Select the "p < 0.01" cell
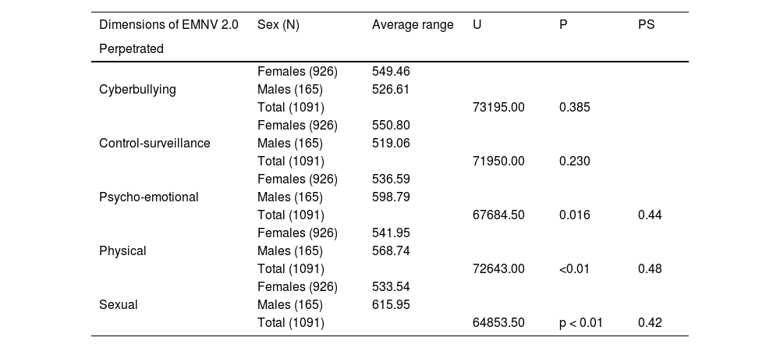780x348 pixels. 581,323
